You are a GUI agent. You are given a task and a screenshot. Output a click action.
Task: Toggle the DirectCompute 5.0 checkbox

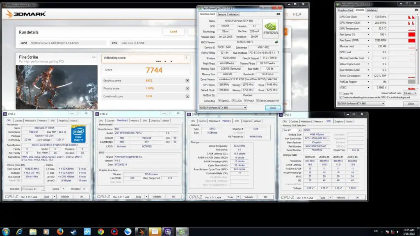(258, 101)
